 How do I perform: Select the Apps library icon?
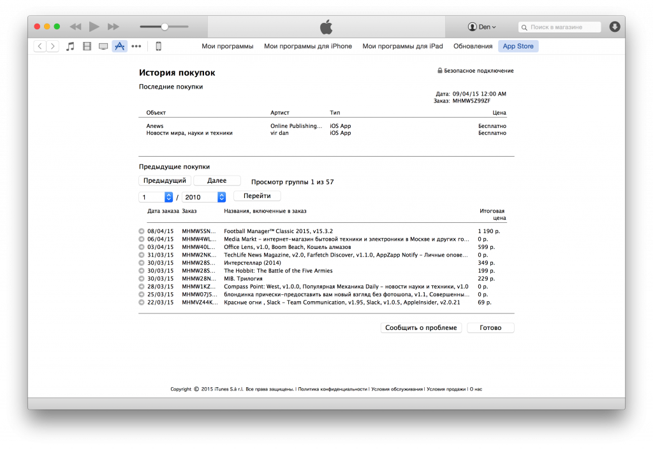click(119, 46)
